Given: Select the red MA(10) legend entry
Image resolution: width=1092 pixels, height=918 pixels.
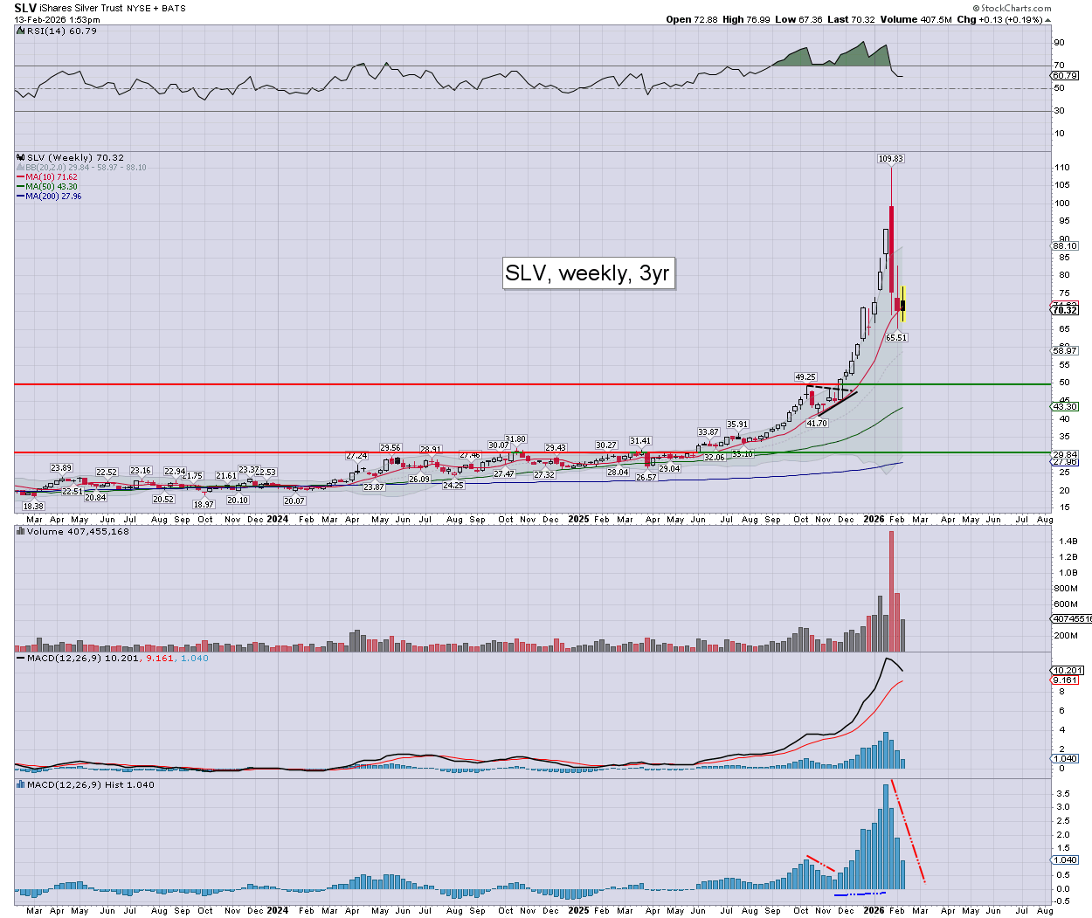Looking at the screenshot, I should (x=49, y=177).
